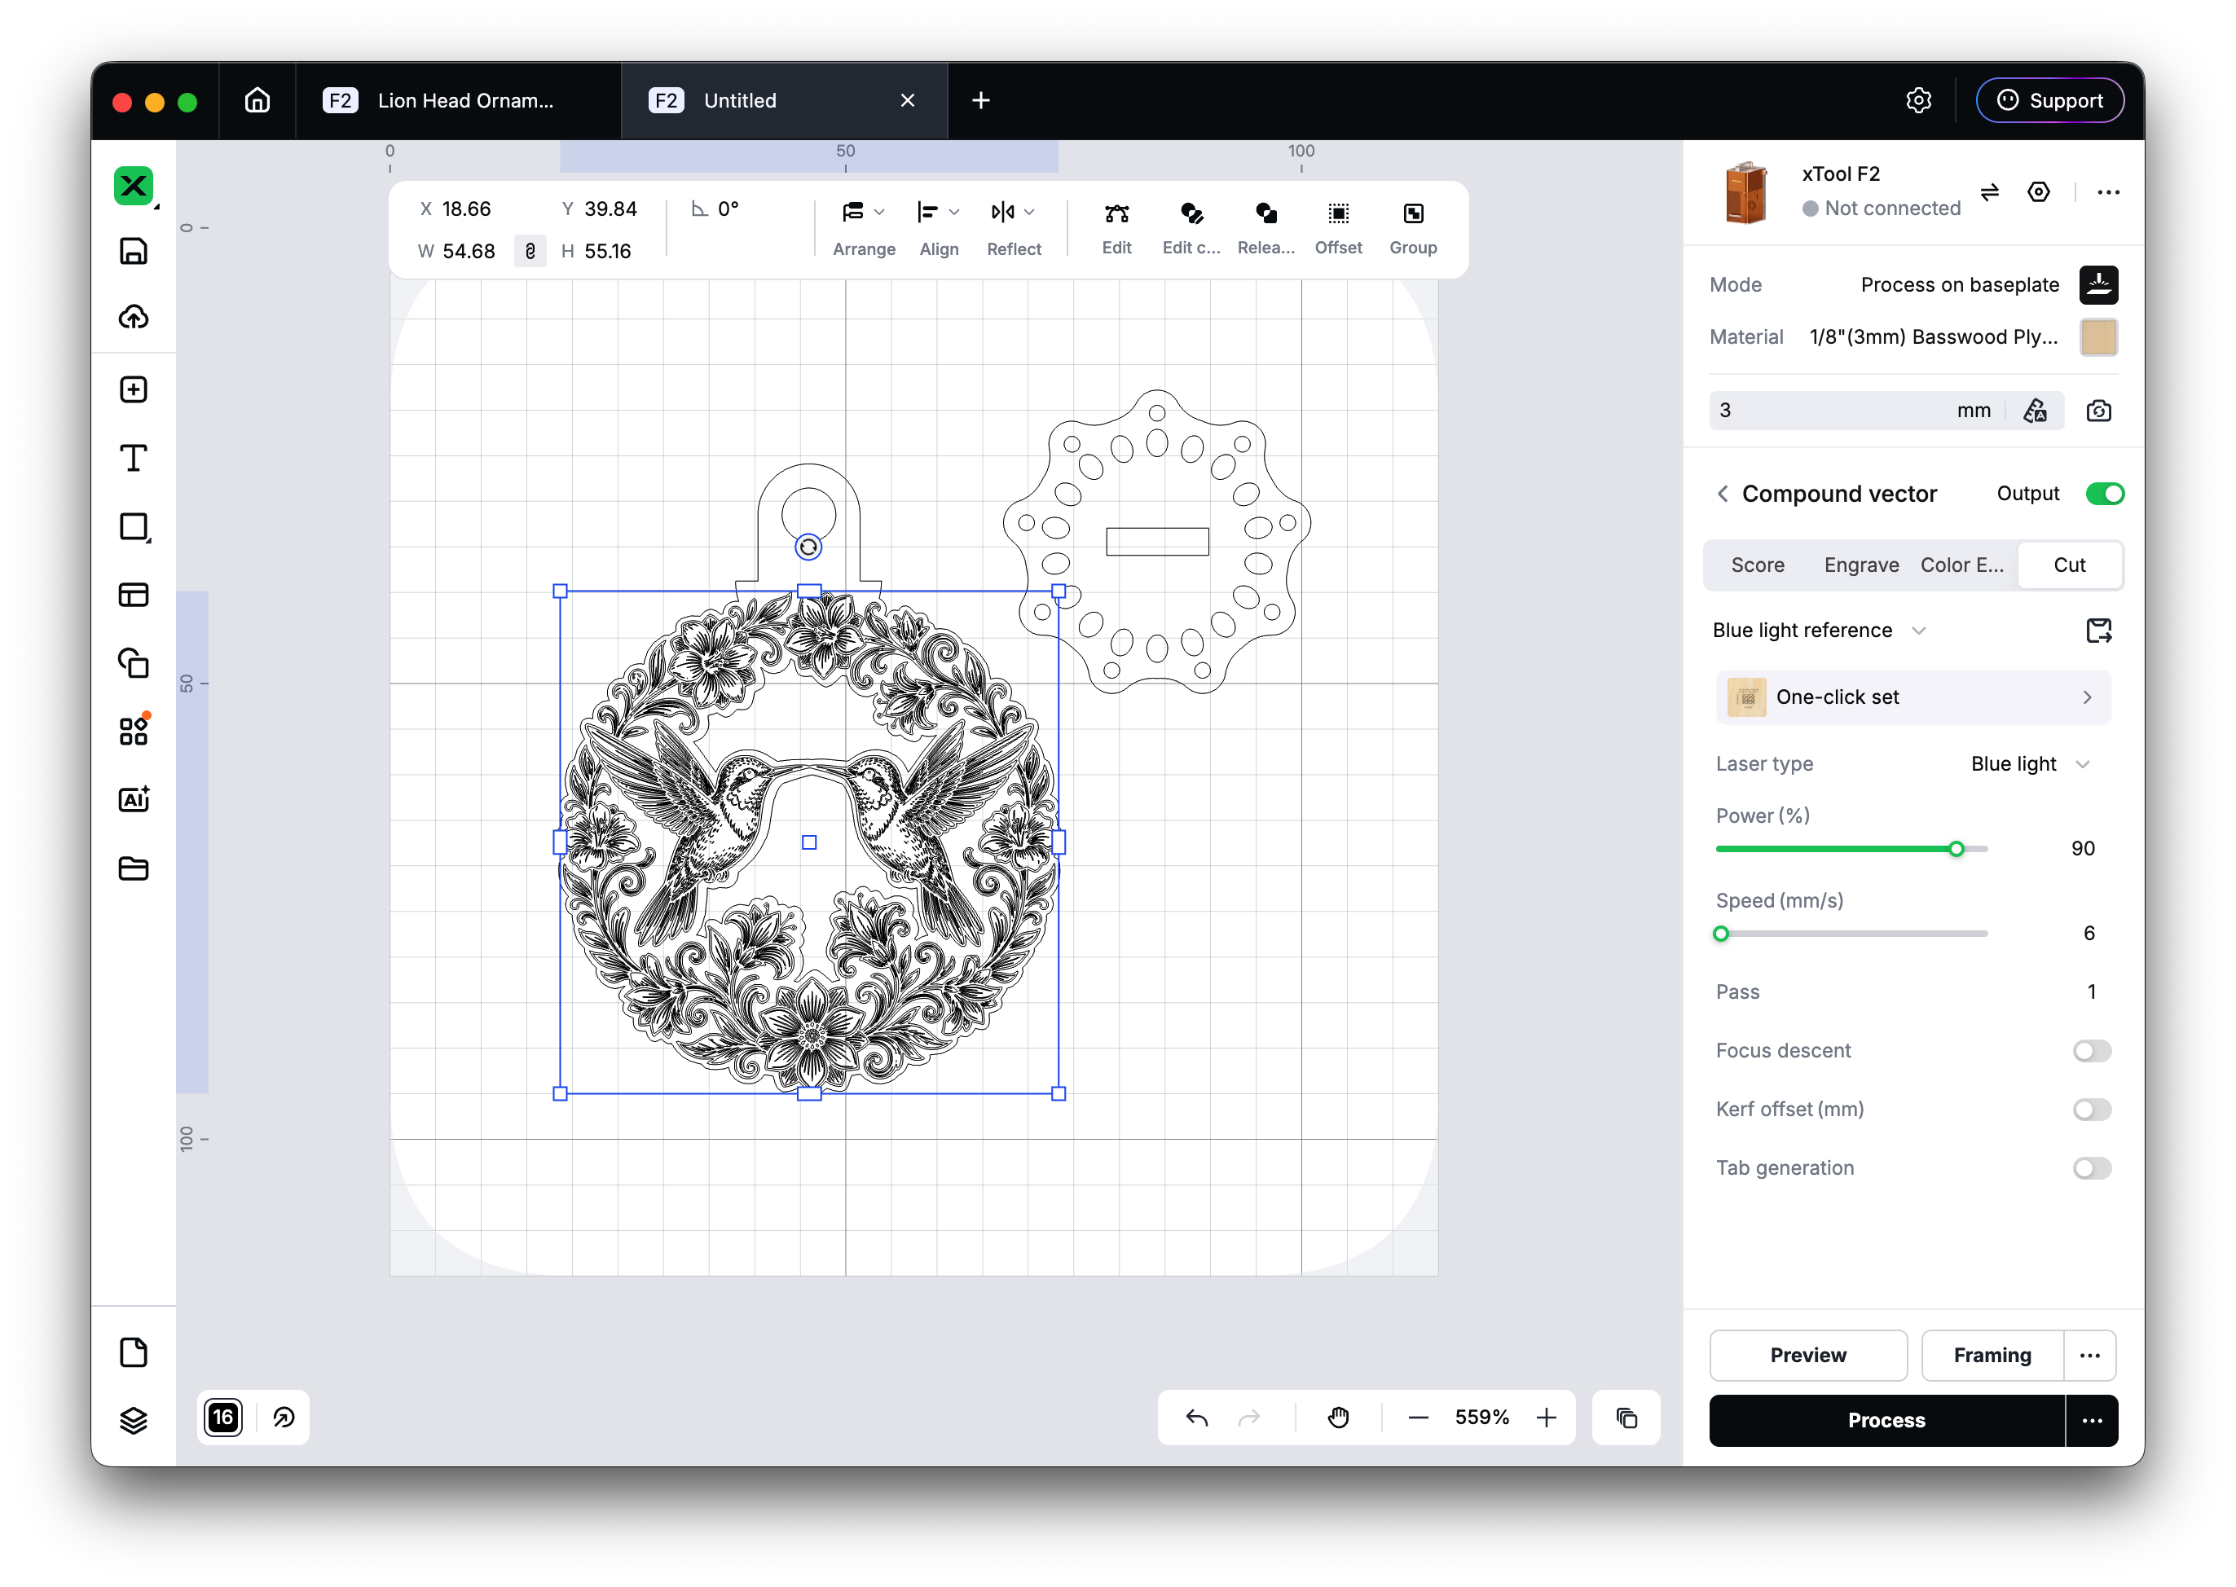This screenshot has height=1587, width=2236.
Task: Click the canvas duplicate view icon
Action: coord(1626,1417)
